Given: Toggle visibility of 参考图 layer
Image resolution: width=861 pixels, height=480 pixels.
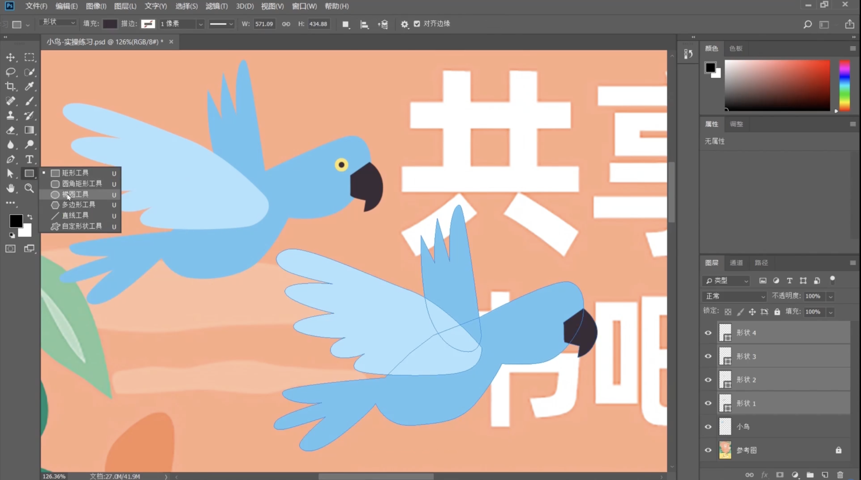Looking at the screenshot, I should coord(708,450).
